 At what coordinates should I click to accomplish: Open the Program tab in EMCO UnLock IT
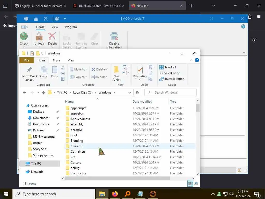[71, 27]
